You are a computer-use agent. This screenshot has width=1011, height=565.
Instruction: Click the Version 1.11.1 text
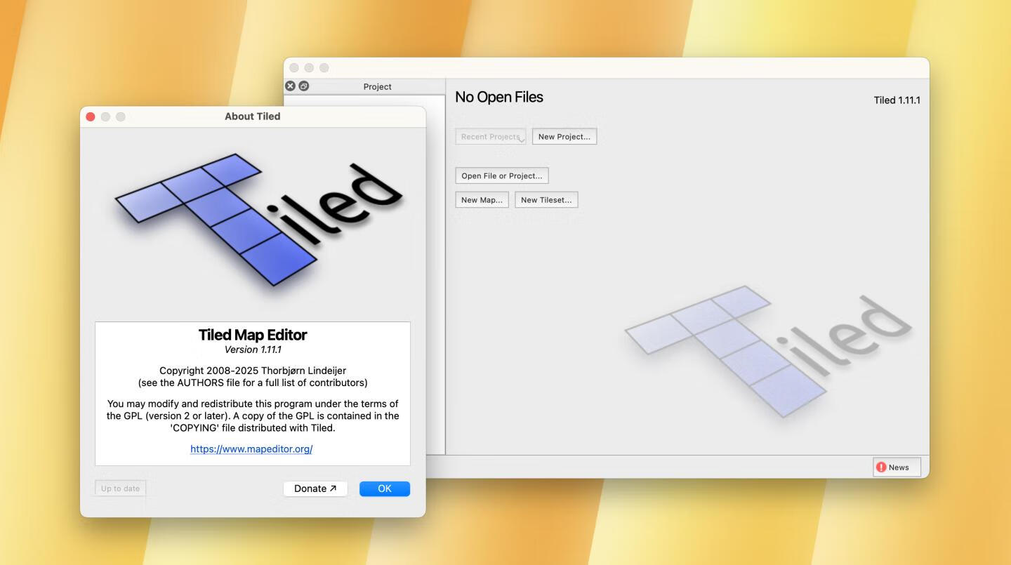tap(253, 350)
